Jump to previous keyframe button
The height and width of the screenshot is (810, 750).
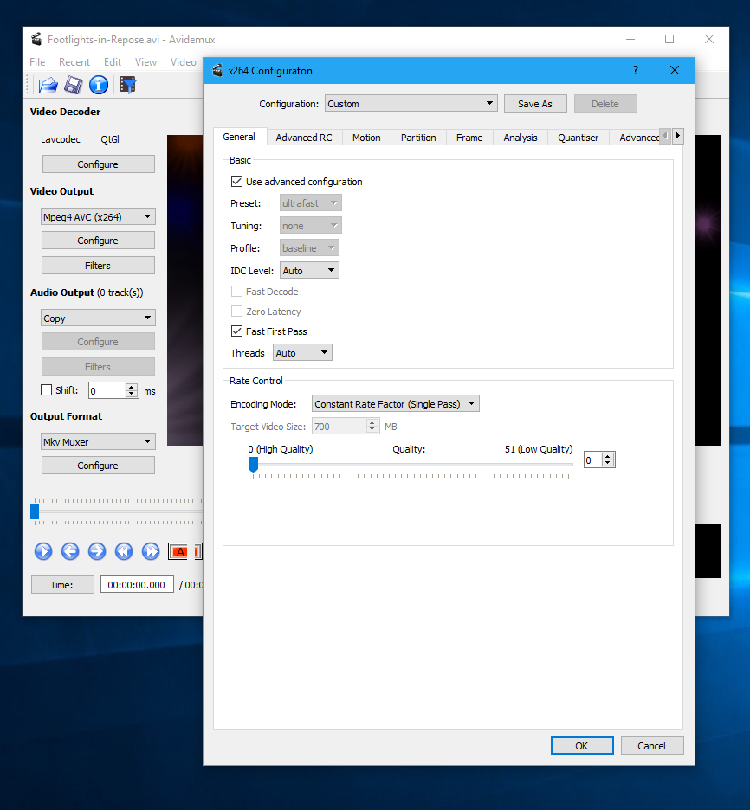point(124,552)
